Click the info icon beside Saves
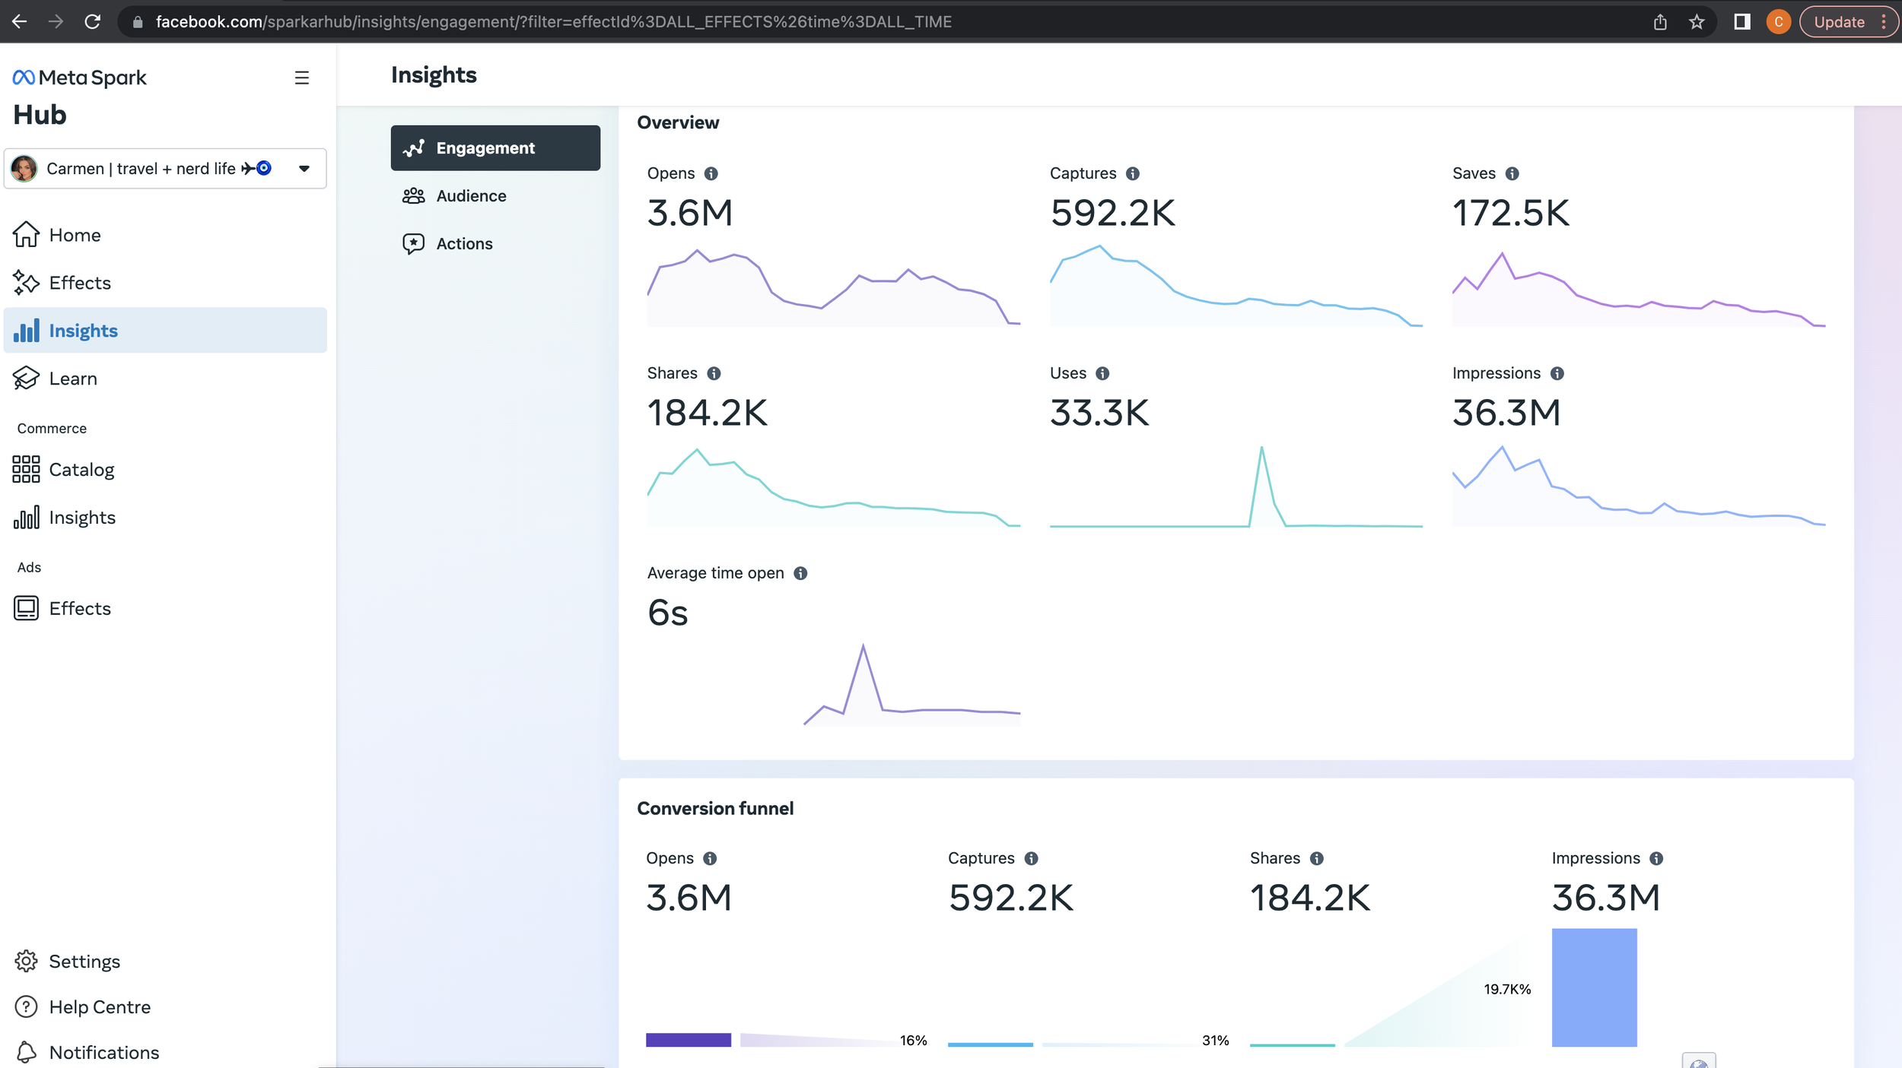Viewport: 1902px width, 1068px height. (1512, 173)
